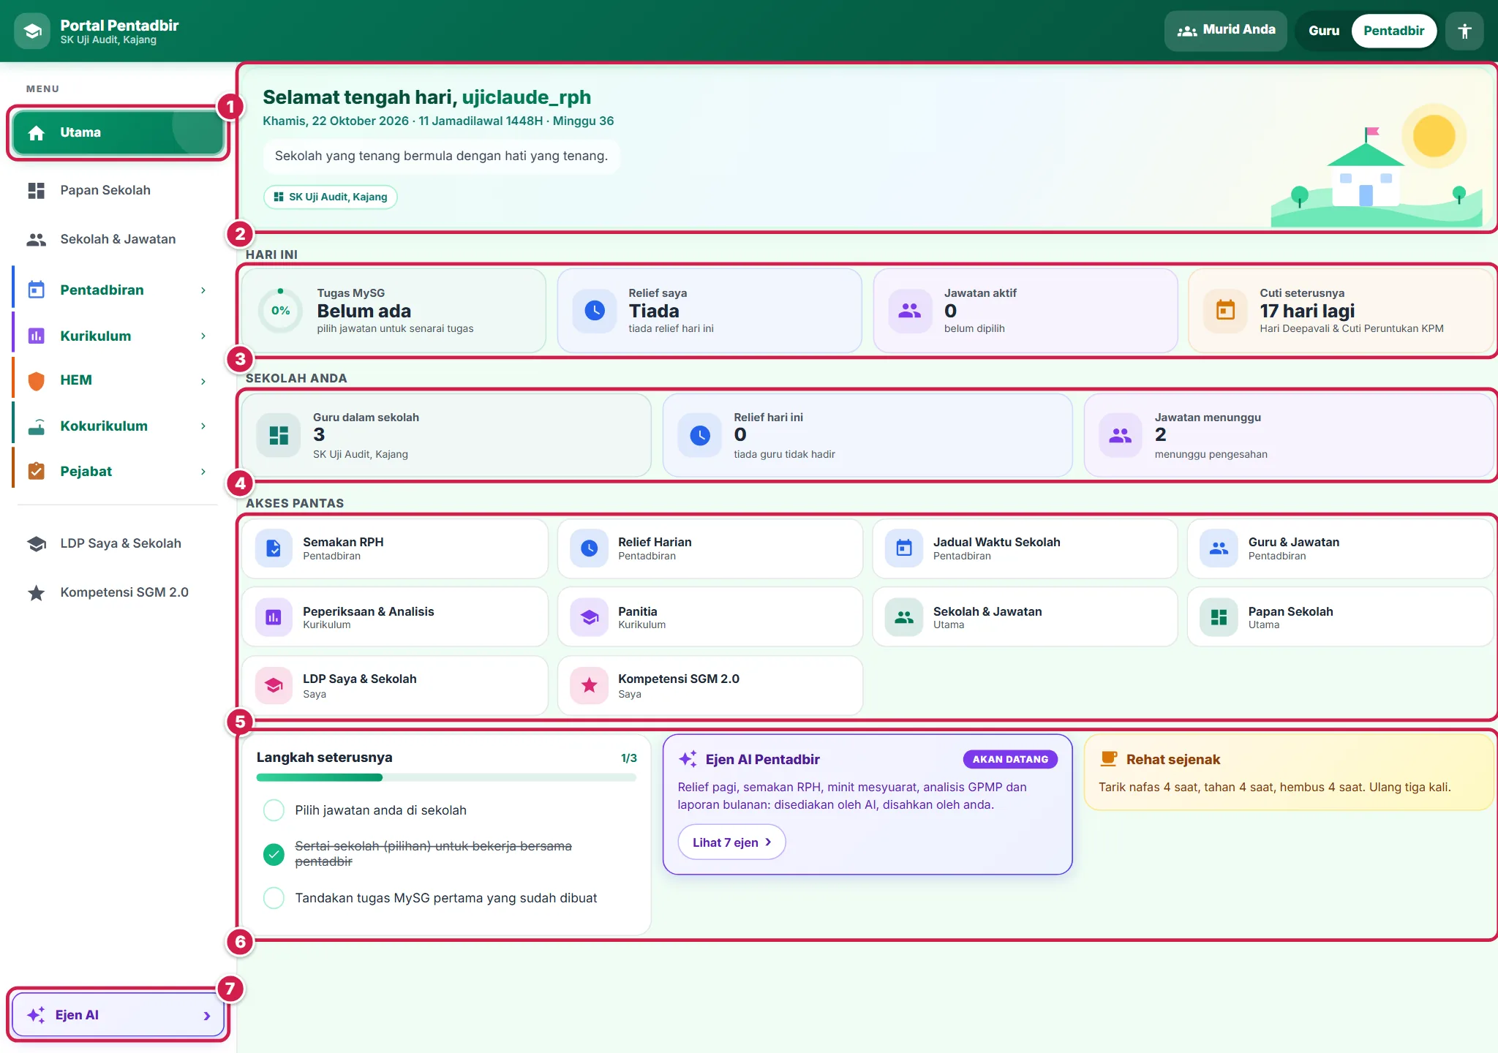Image resolution: width=1498 pixels, height=1053 pixels.
Task: Open the Ejen AI sidebar chevron
Action: point(207,1016)
